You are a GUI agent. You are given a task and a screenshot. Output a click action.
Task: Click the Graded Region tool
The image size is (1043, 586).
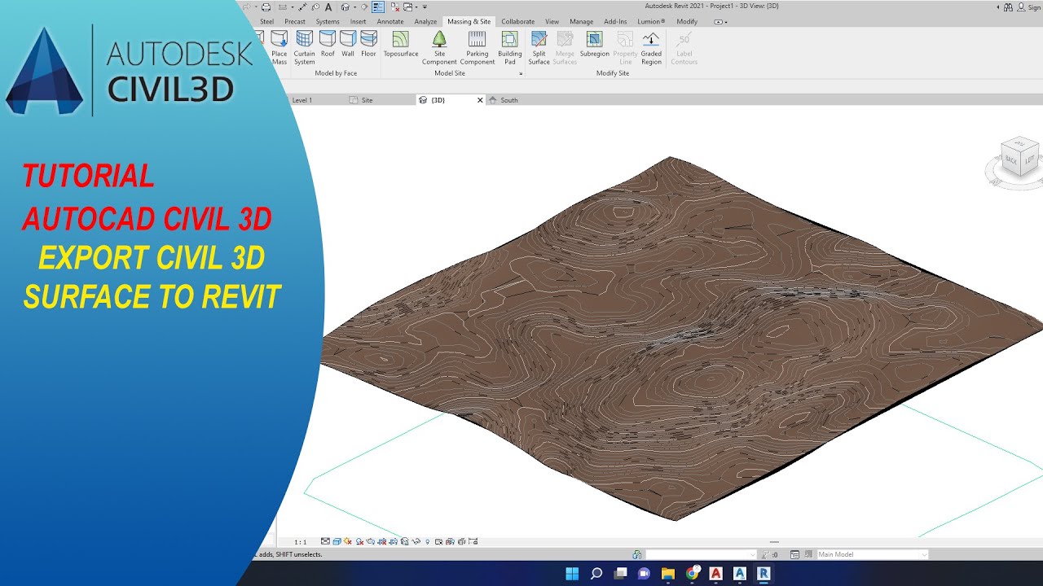[x=651, y=47]
